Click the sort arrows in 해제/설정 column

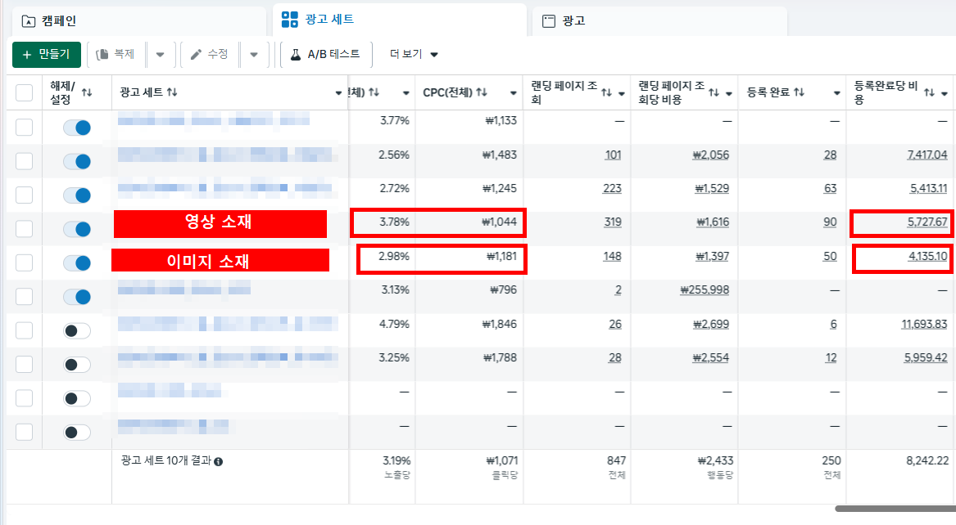coord(87,92)
